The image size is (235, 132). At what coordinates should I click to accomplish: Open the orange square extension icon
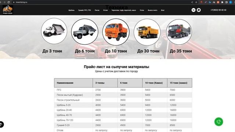(218, 2)
